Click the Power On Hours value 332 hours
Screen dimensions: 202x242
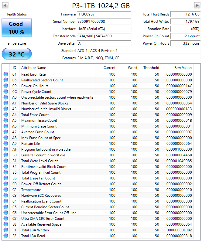(186, 43)
